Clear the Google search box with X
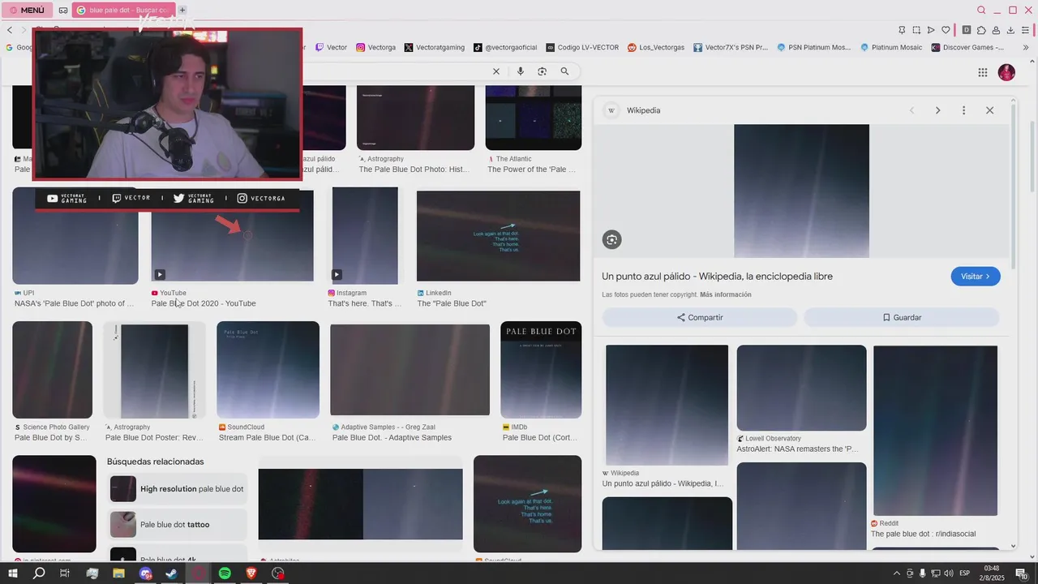The image size is (1038, 584). click(x=496, y=71)
